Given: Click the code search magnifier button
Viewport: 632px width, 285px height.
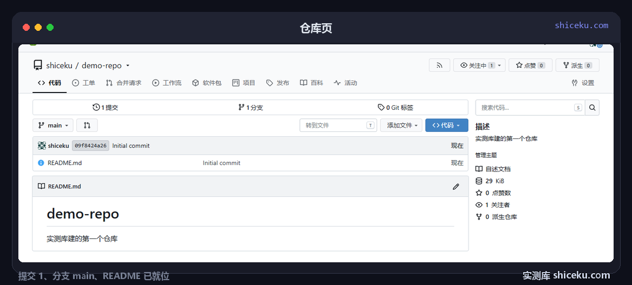Looking at the screenshot, I should point(592,108).
